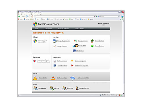Go to browser Home page icon

point(32,17)
